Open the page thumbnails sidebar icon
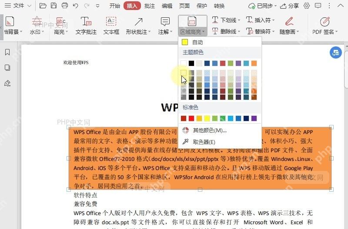The height and width of the screenshot is (229, 348). [7, 68]
